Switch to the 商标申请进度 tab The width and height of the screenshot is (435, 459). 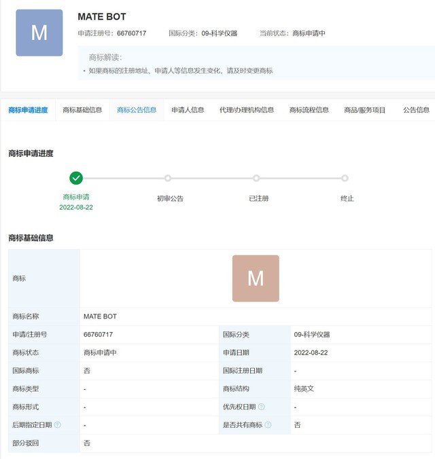point(28,110)
